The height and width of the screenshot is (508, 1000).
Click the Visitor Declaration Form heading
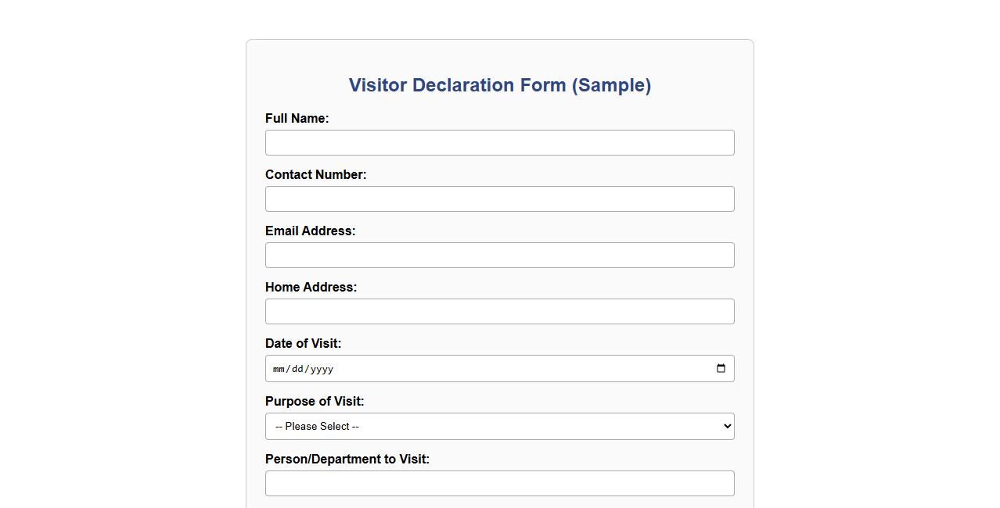(499, 85)
